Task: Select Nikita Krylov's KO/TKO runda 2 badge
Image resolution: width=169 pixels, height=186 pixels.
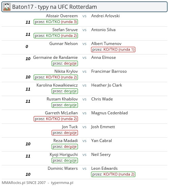Action: [56, 77]
